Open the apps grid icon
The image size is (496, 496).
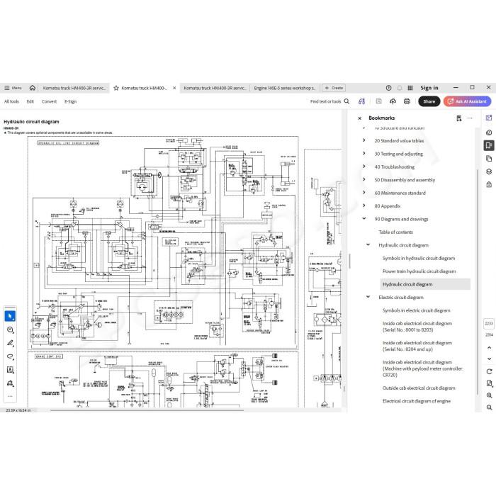(x=410, y=88)
